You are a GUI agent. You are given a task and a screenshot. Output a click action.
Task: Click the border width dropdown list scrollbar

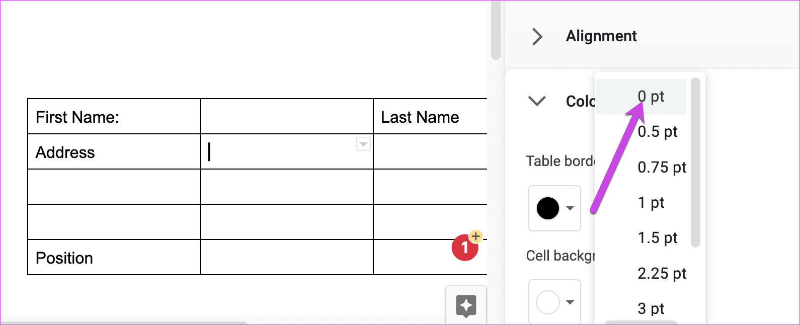(x=696, y=162)
